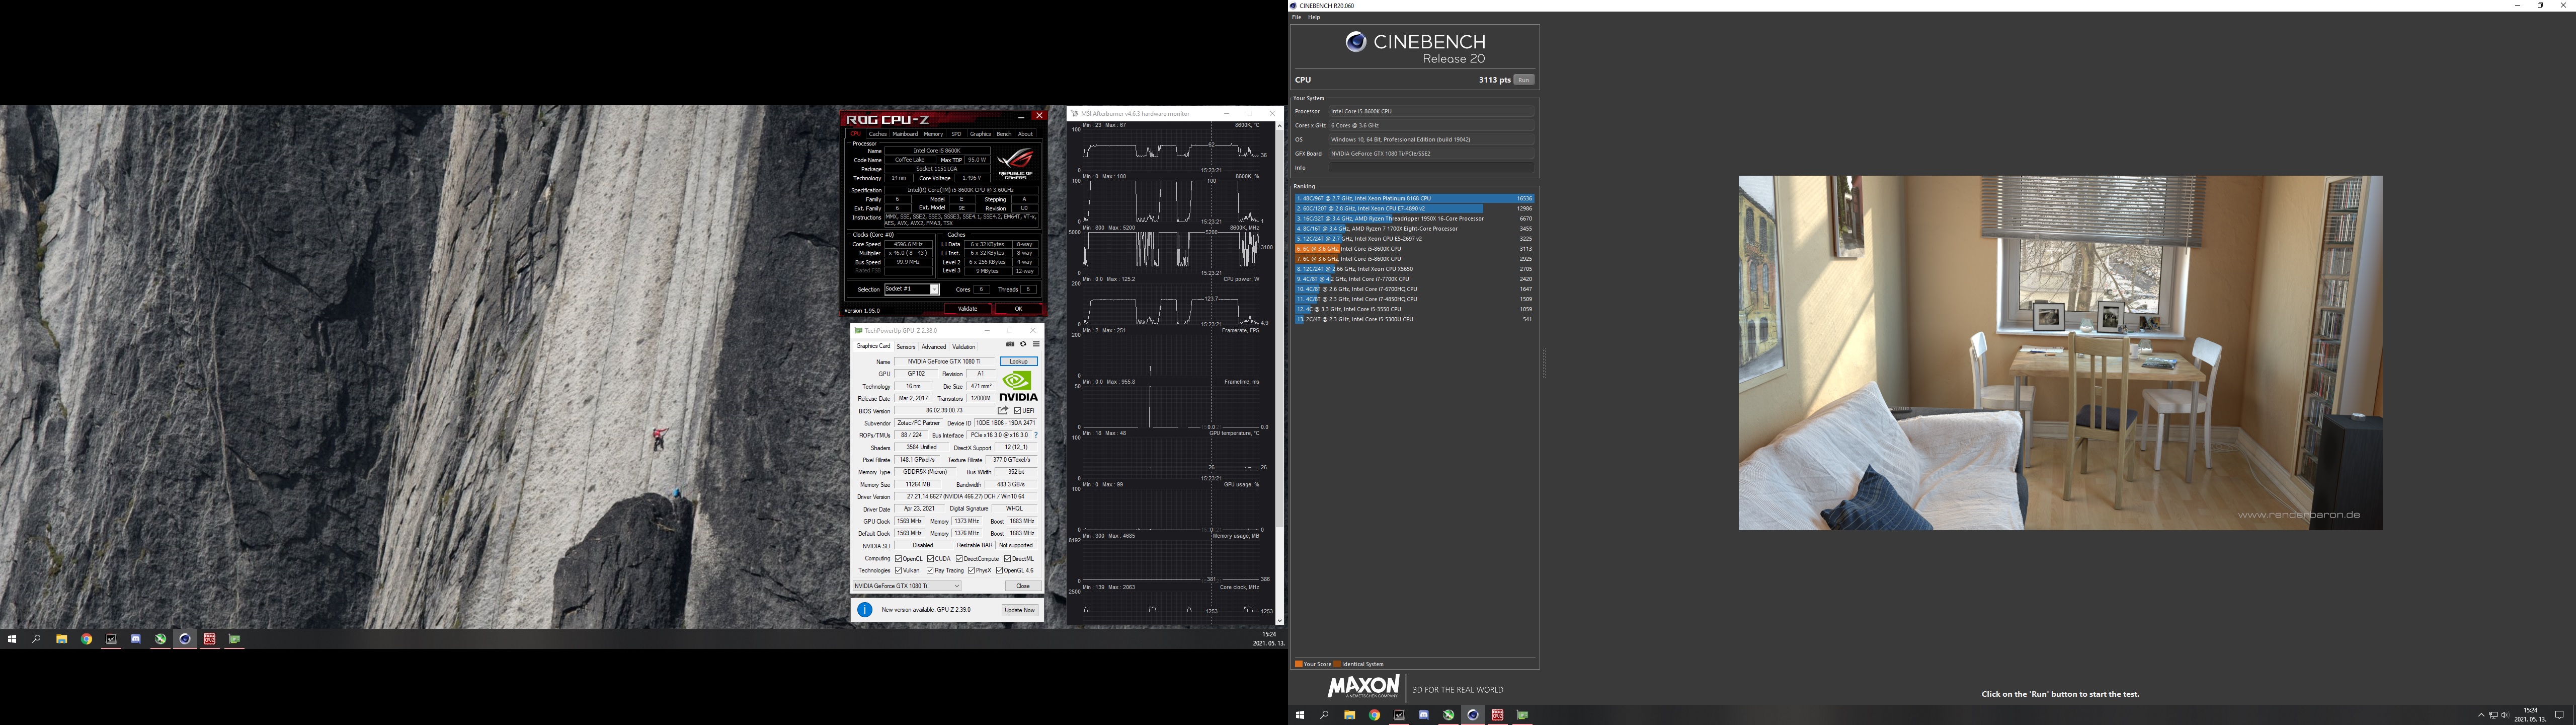
Task: Open File Explorer on right monitor taskbar
Action: [x=1349, y=715]
